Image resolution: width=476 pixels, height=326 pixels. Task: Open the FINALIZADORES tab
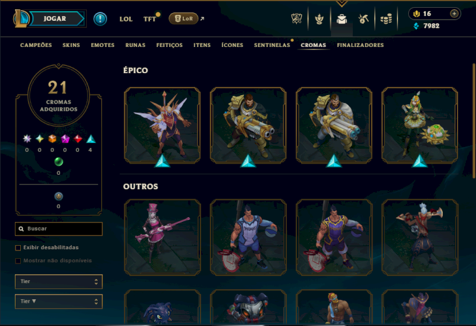[x=361, y=45]
